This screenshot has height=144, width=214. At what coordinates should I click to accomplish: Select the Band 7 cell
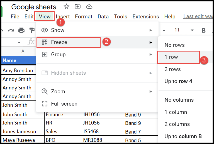141,131
